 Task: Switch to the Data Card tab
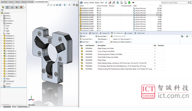(x=94, y=33)
